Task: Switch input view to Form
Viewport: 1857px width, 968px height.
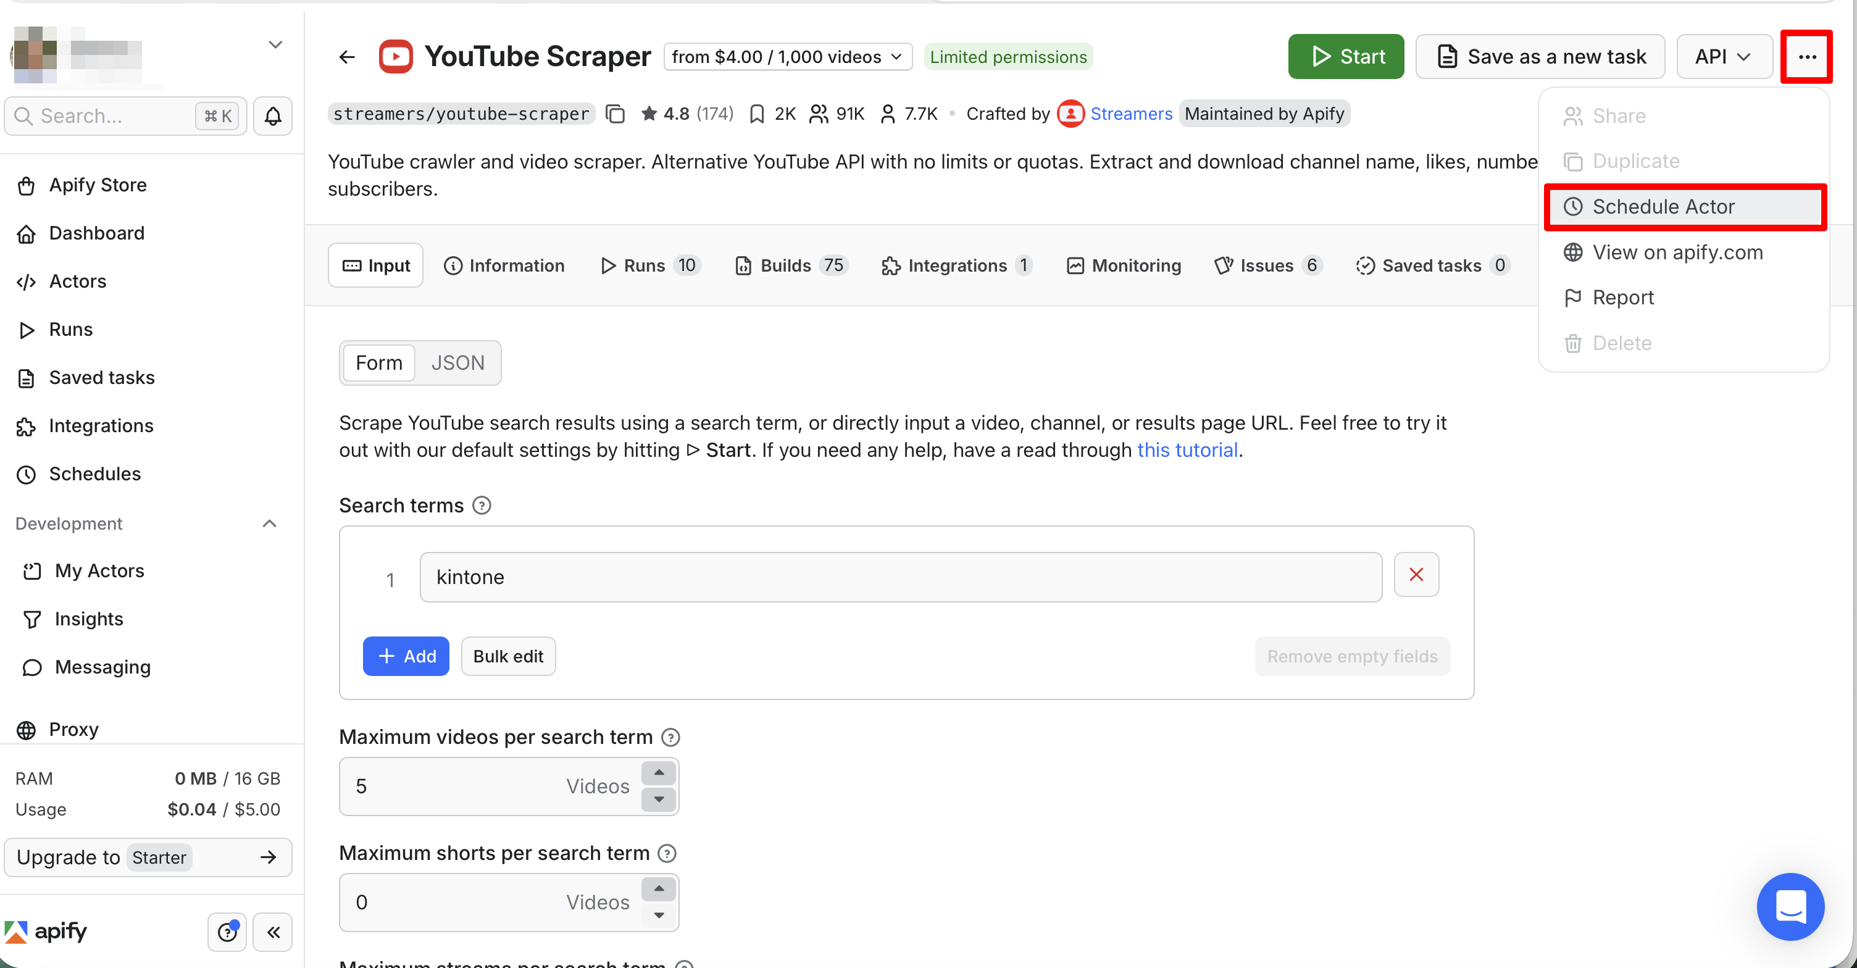Action: (x=378, y=362)
